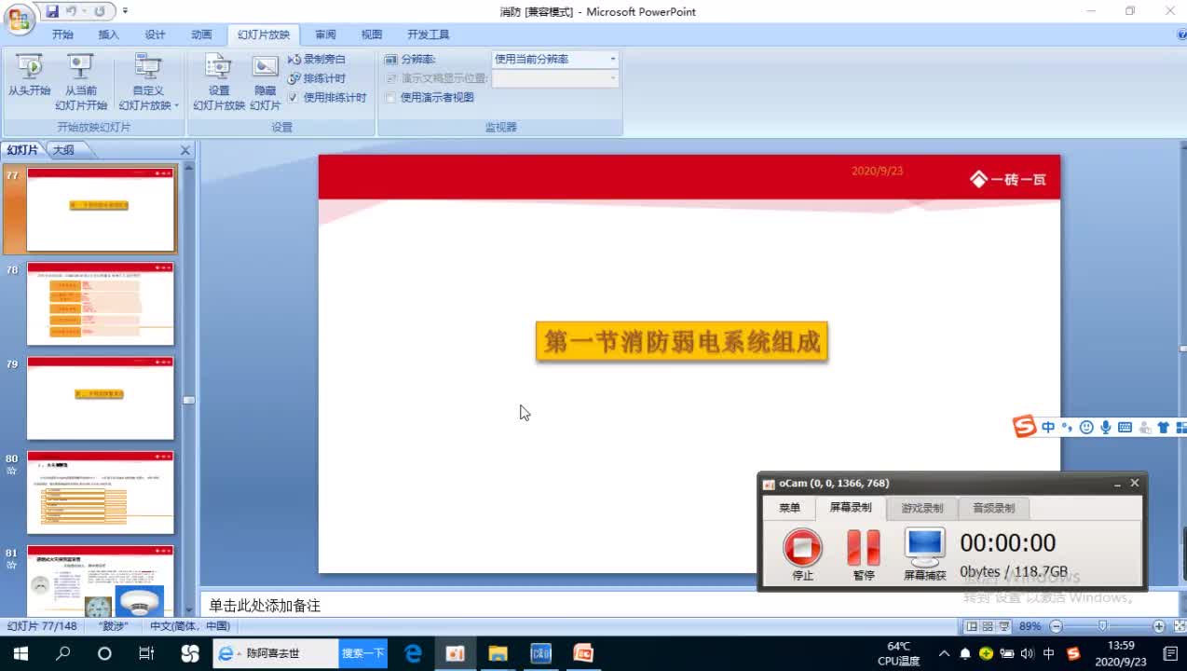Open Microsoft Edge from the taskbar
Image resolution: width=1187 pixels, height=671 pixels.
click(414, 653)
